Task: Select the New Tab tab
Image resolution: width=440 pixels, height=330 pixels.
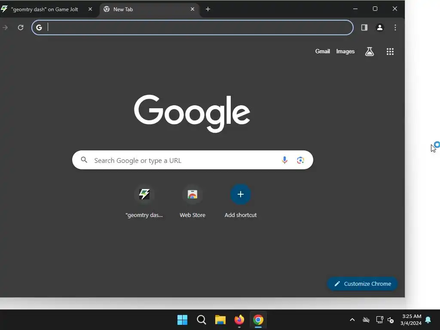Action: point(149,9)
